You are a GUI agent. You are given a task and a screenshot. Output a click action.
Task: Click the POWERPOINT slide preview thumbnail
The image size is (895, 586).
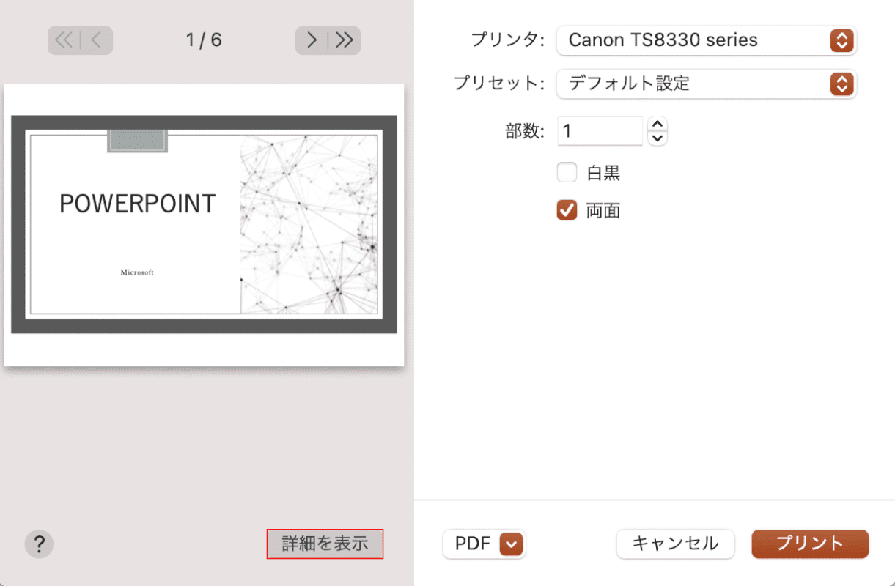204,225
